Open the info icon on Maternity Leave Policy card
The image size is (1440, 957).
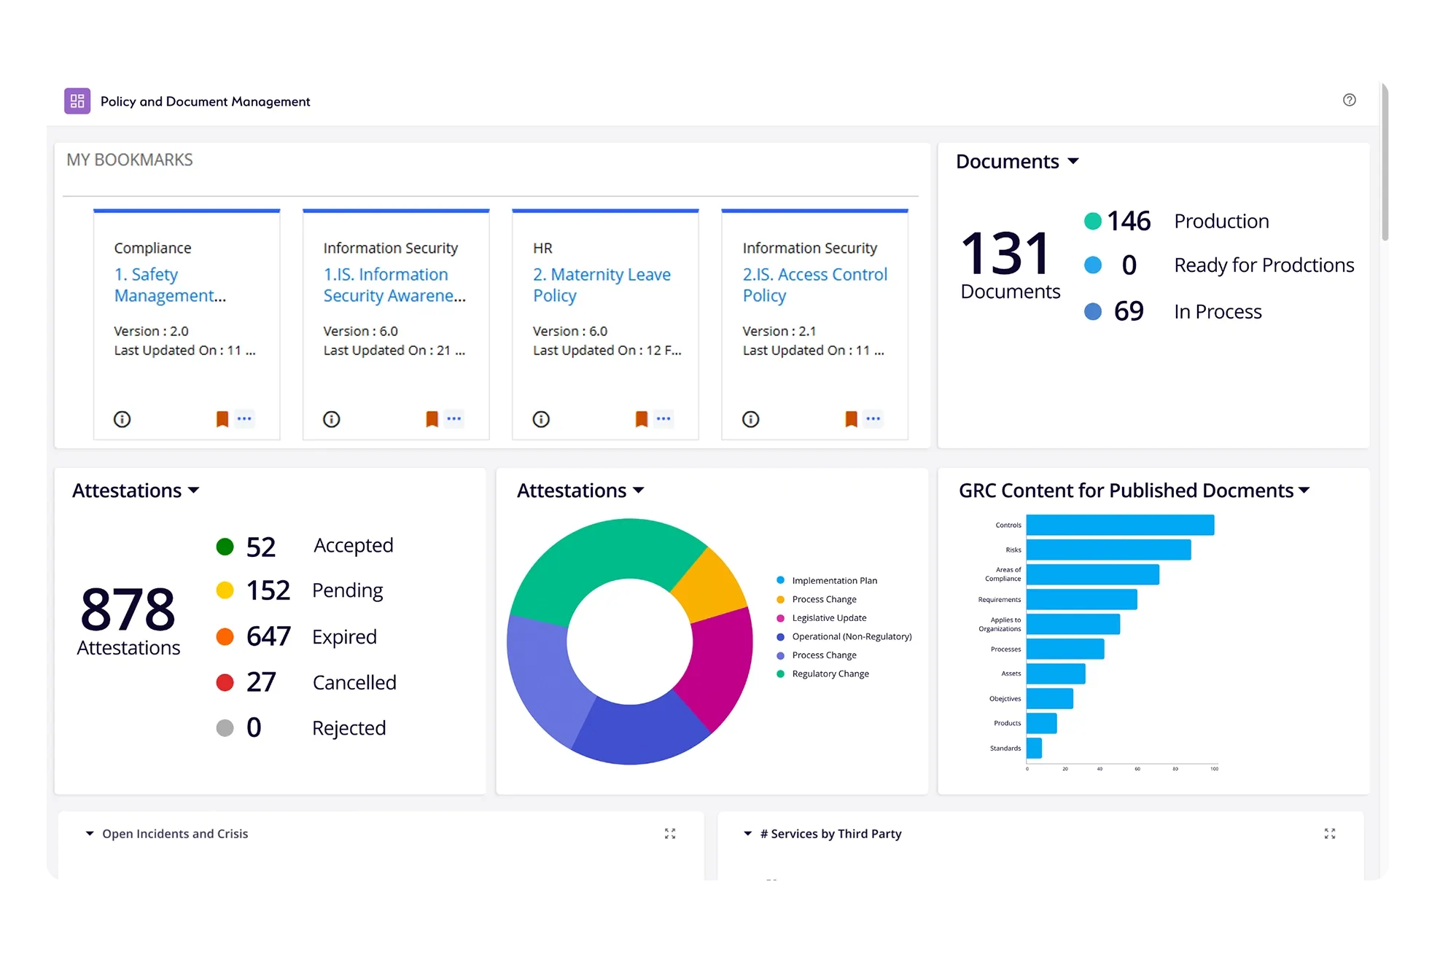click(540, 418)
